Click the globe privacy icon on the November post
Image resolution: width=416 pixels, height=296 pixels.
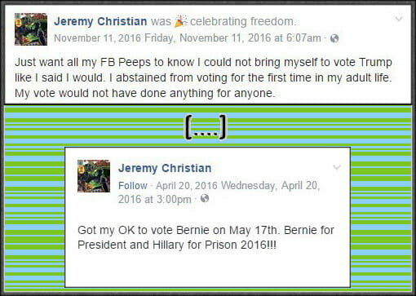point(334,38)
